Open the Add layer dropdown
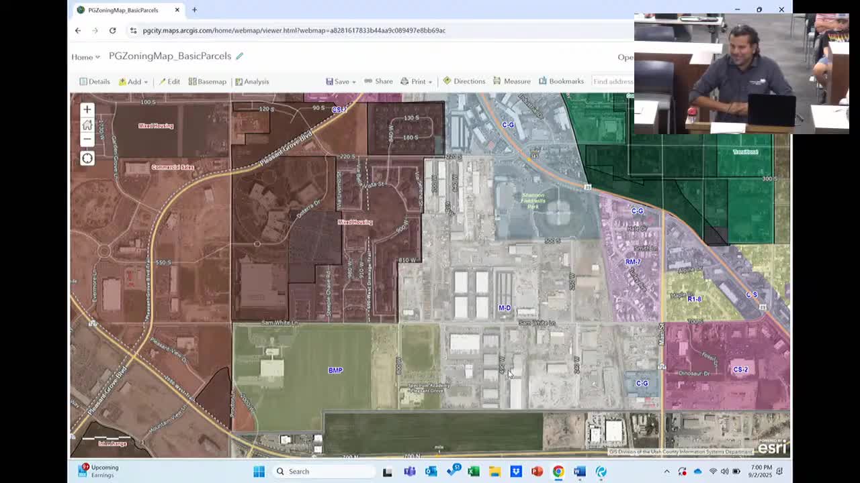860x483 pixels. click(134, 81)
